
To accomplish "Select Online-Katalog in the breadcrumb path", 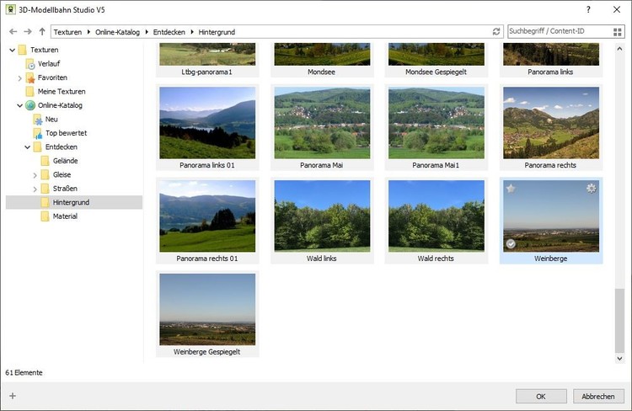I will [x=117, y=32].
